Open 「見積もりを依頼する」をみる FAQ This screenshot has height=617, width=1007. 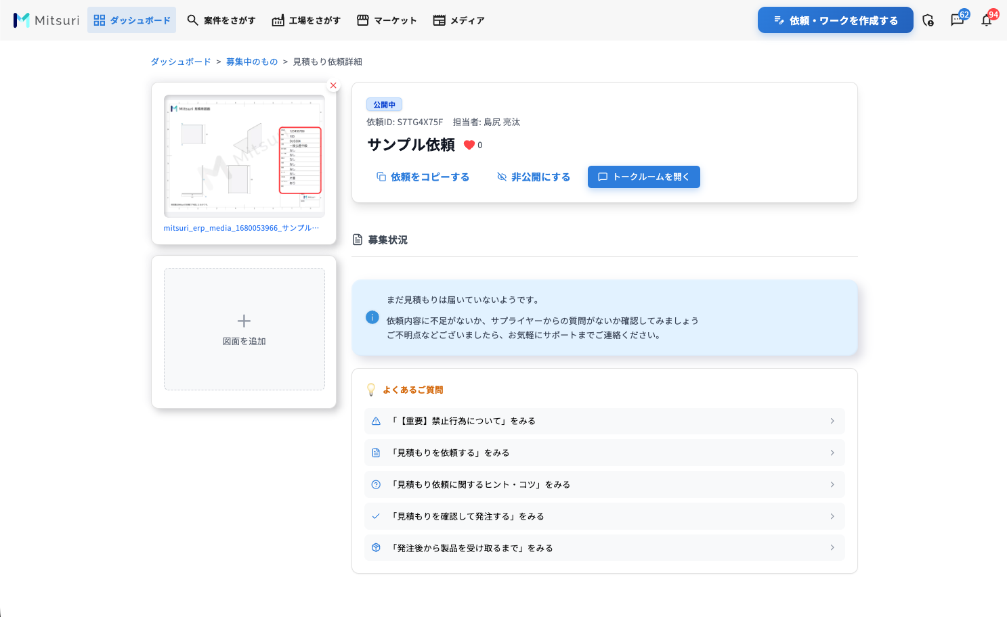pyautogui.click(x=605, y=453)
